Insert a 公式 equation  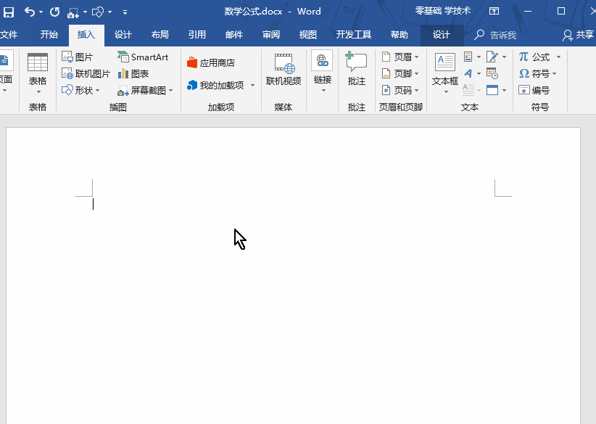[x=534, y=57]
